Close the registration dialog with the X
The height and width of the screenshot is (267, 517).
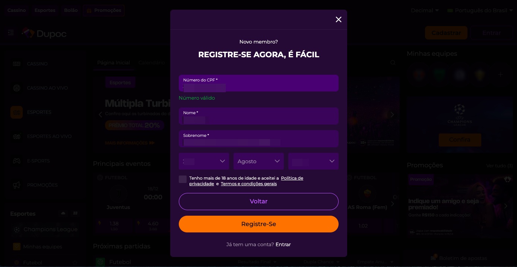point(339,20)
